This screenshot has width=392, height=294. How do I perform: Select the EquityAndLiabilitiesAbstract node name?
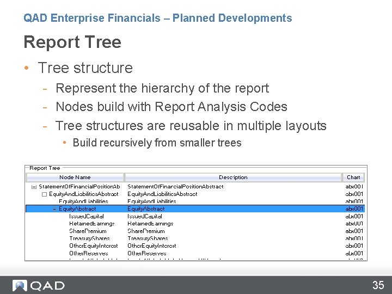(x=83, y=194)
